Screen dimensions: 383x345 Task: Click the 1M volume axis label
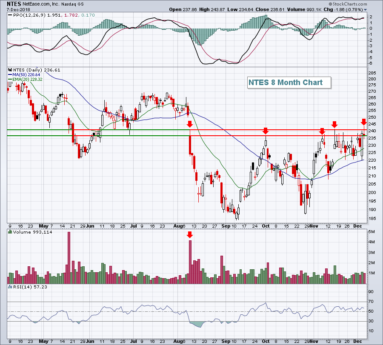(x=372, y=273)
